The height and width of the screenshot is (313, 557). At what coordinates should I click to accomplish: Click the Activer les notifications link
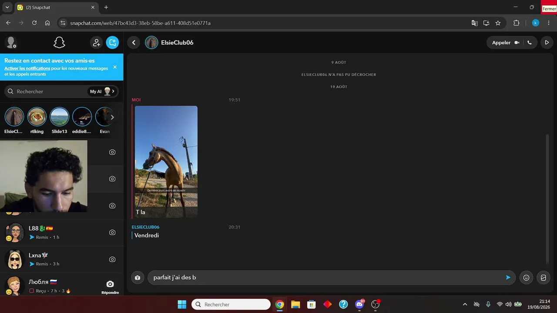pos(27,68)
